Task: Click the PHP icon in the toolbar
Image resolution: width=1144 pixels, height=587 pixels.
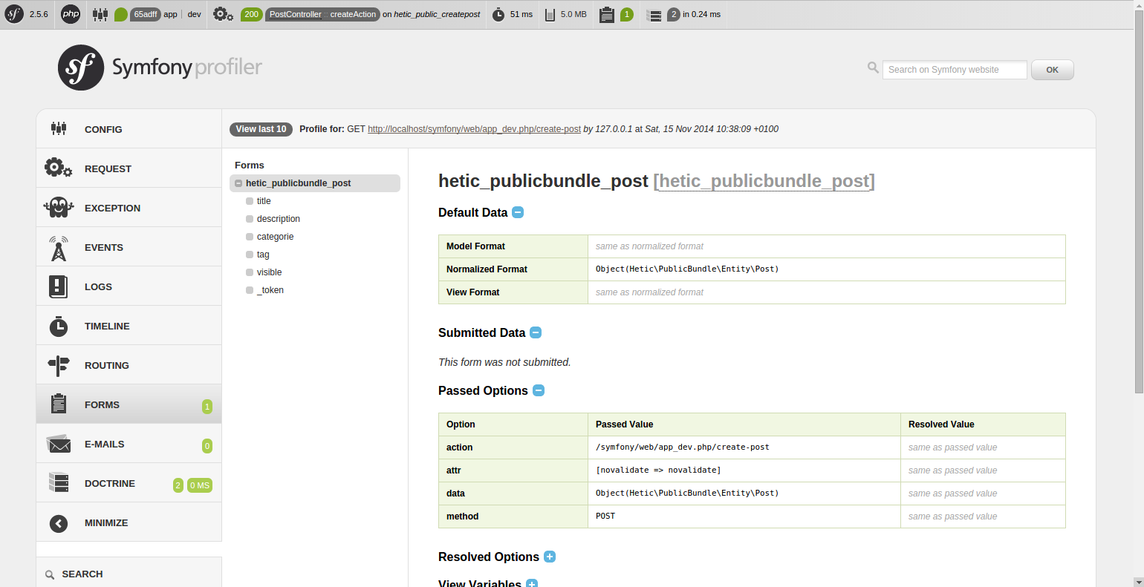Action: point(71,14)
